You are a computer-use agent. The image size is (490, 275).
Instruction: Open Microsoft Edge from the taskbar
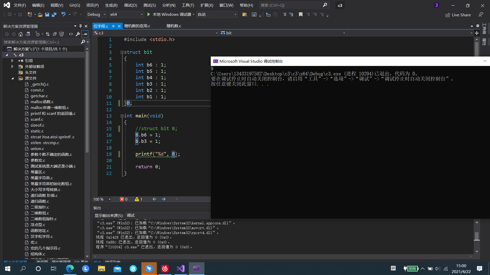70,269
